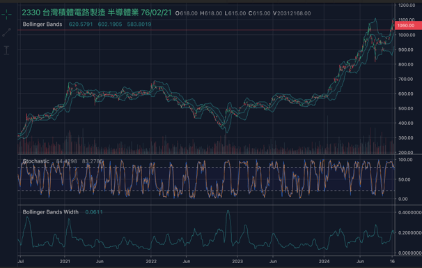Click the 2024 date axis label
The image size is (422, 268).
click(x=324, y=261)
